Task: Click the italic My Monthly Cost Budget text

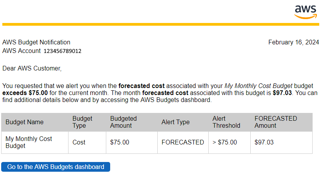Action: point(258,86)
